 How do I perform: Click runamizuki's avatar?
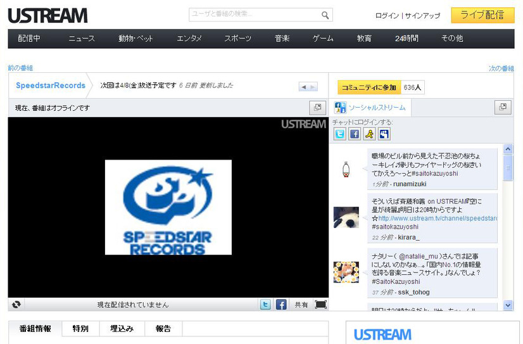pos(346,169)
